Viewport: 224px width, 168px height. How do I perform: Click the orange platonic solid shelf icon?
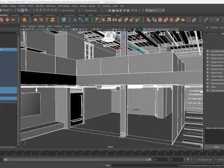[x=24, y=20]
